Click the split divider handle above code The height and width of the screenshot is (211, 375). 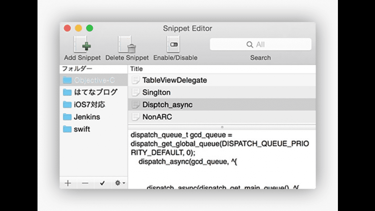[x=222, y=127]
